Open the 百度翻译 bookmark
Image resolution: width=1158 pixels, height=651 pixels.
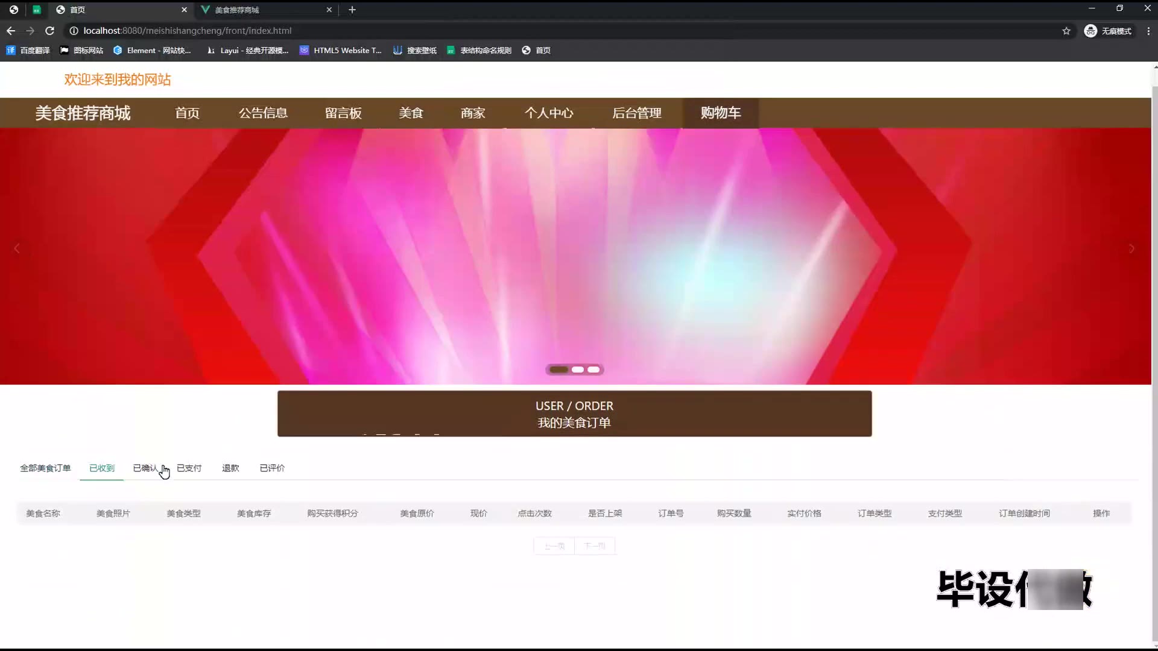(x=28, y=50)
